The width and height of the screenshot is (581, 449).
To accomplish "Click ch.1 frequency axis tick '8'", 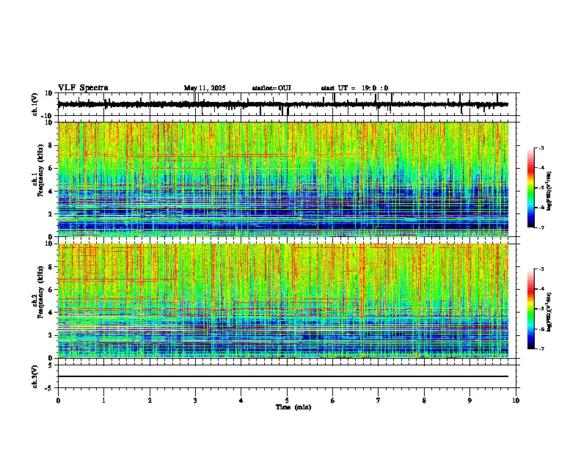I will (x=51, y=145).
